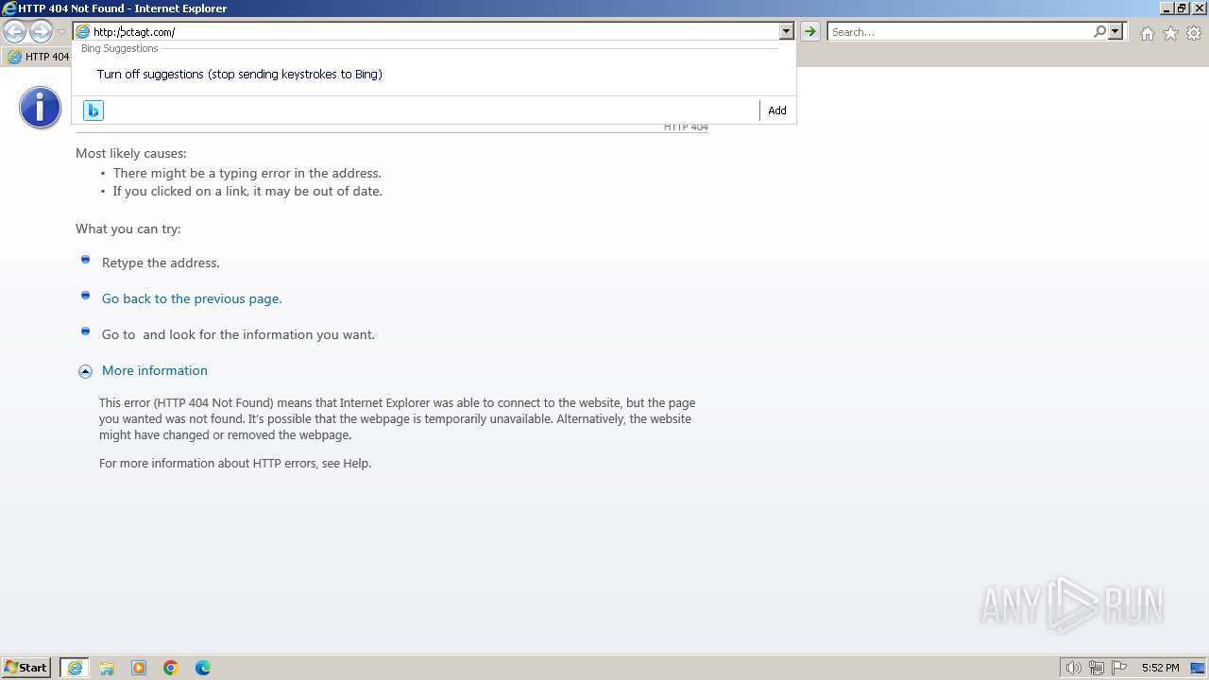1209x680 pixels.
Task: Click the Add search provider button
Action: [777, 110]
